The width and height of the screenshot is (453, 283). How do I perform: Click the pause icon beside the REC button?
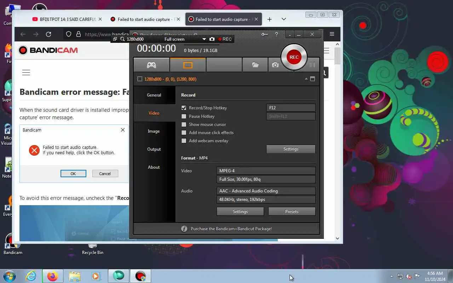(312, 65)
